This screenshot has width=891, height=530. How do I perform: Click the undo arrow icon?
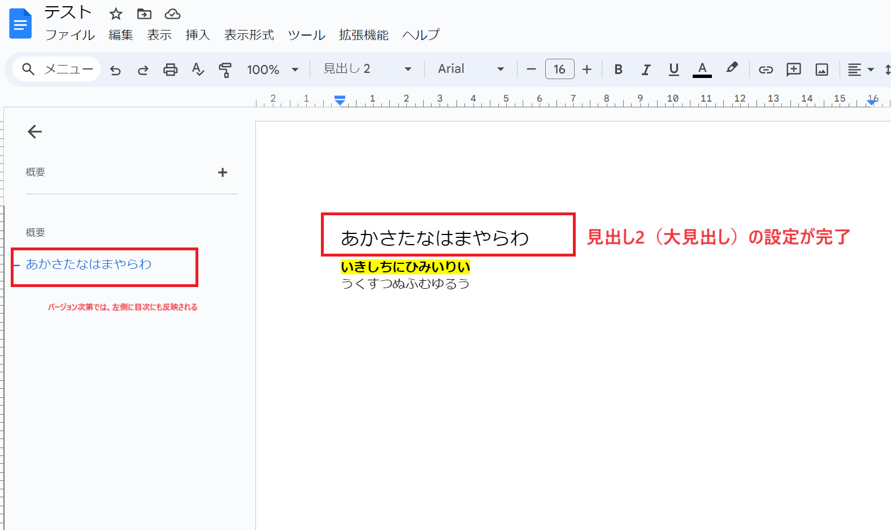[x=115, y=69]
